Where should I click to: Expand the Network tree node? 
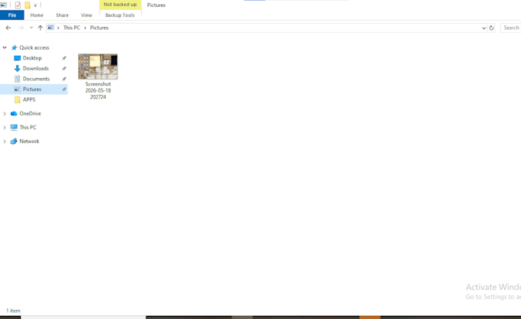[5, 142]
